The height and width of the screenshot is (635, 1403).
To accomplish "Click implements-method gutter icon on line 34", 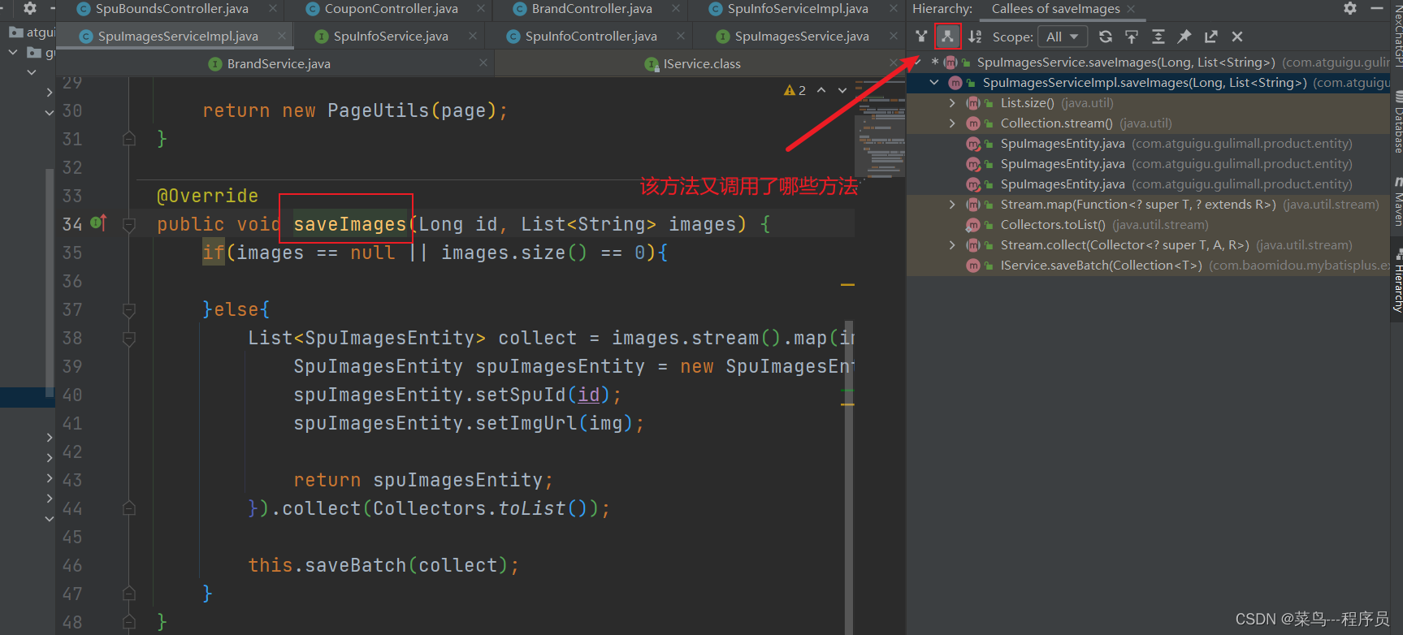I will coord(98,222).
